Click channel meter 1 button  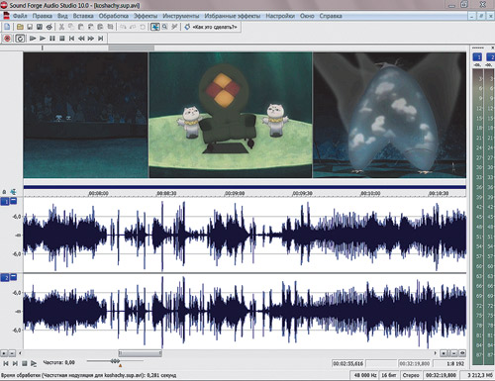point(477,57)
